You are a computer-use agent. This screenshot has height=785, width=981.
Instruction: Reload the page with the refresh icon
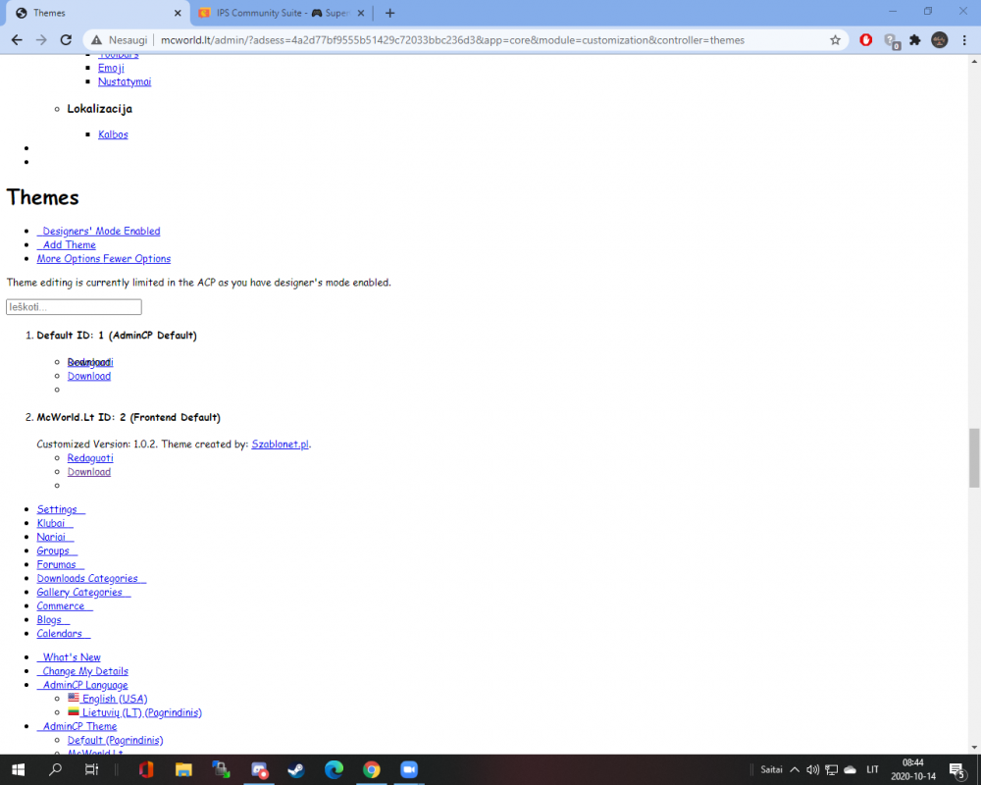tap(66, 40)
